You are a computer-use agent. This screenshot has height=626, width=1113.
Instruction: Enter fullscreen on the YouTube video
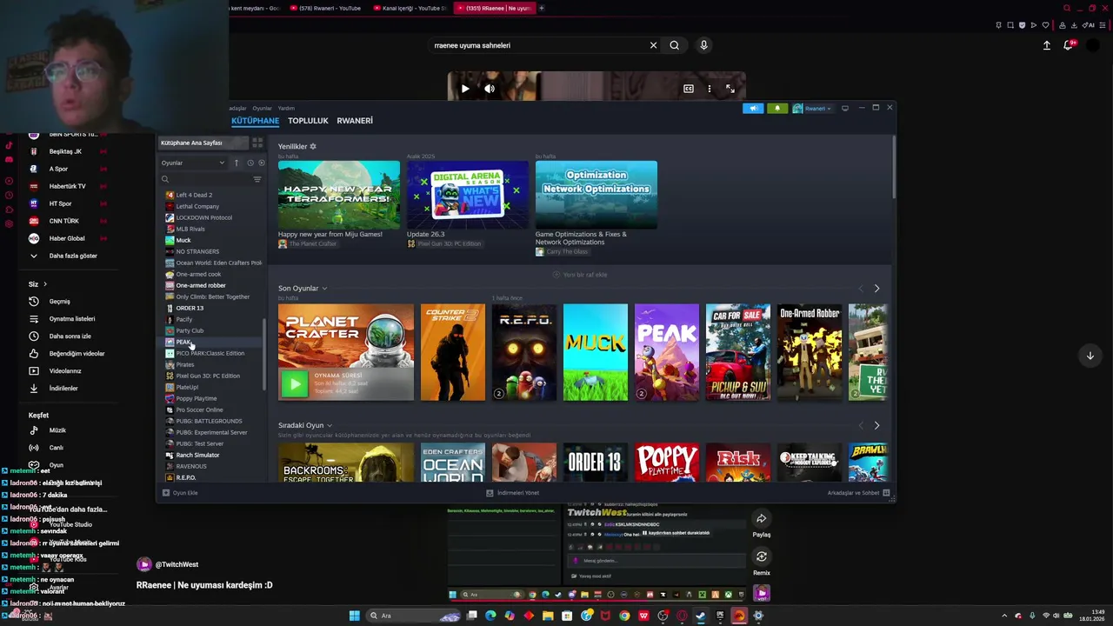coord(730,89)
